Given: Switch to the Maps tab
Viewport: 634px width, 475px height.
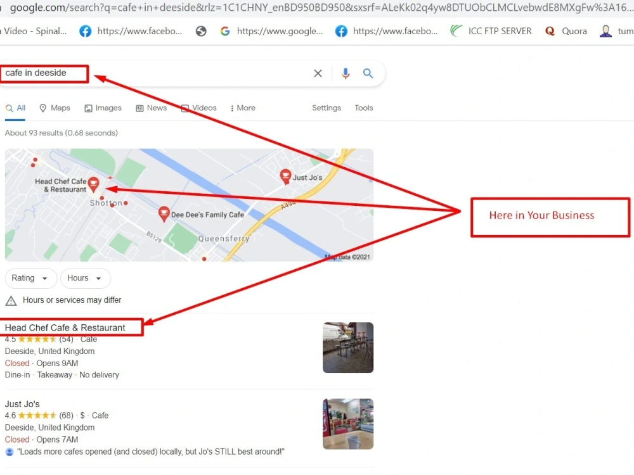Looking at the screenshot, I should click(55, 108).
